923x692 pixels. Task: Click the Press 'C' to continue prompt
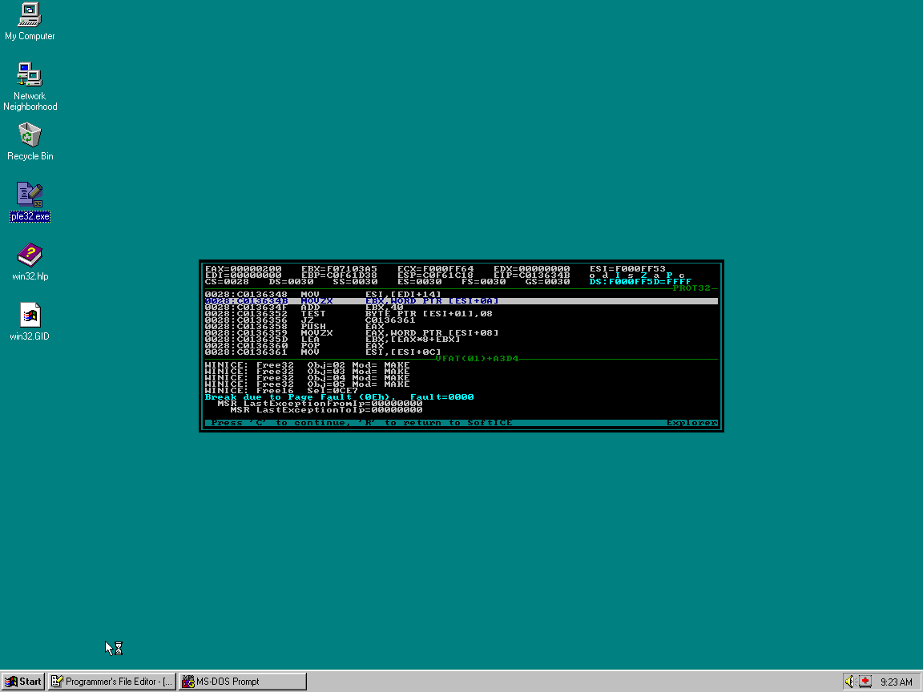coord(361,423)
